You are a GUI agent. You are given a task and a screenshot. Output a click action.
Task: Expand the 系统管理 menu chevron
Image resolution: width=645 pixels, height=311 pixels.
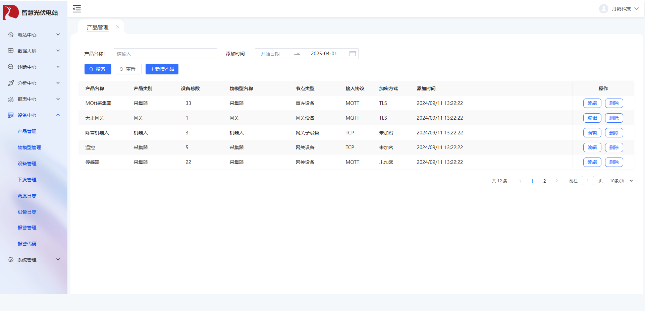58,259
